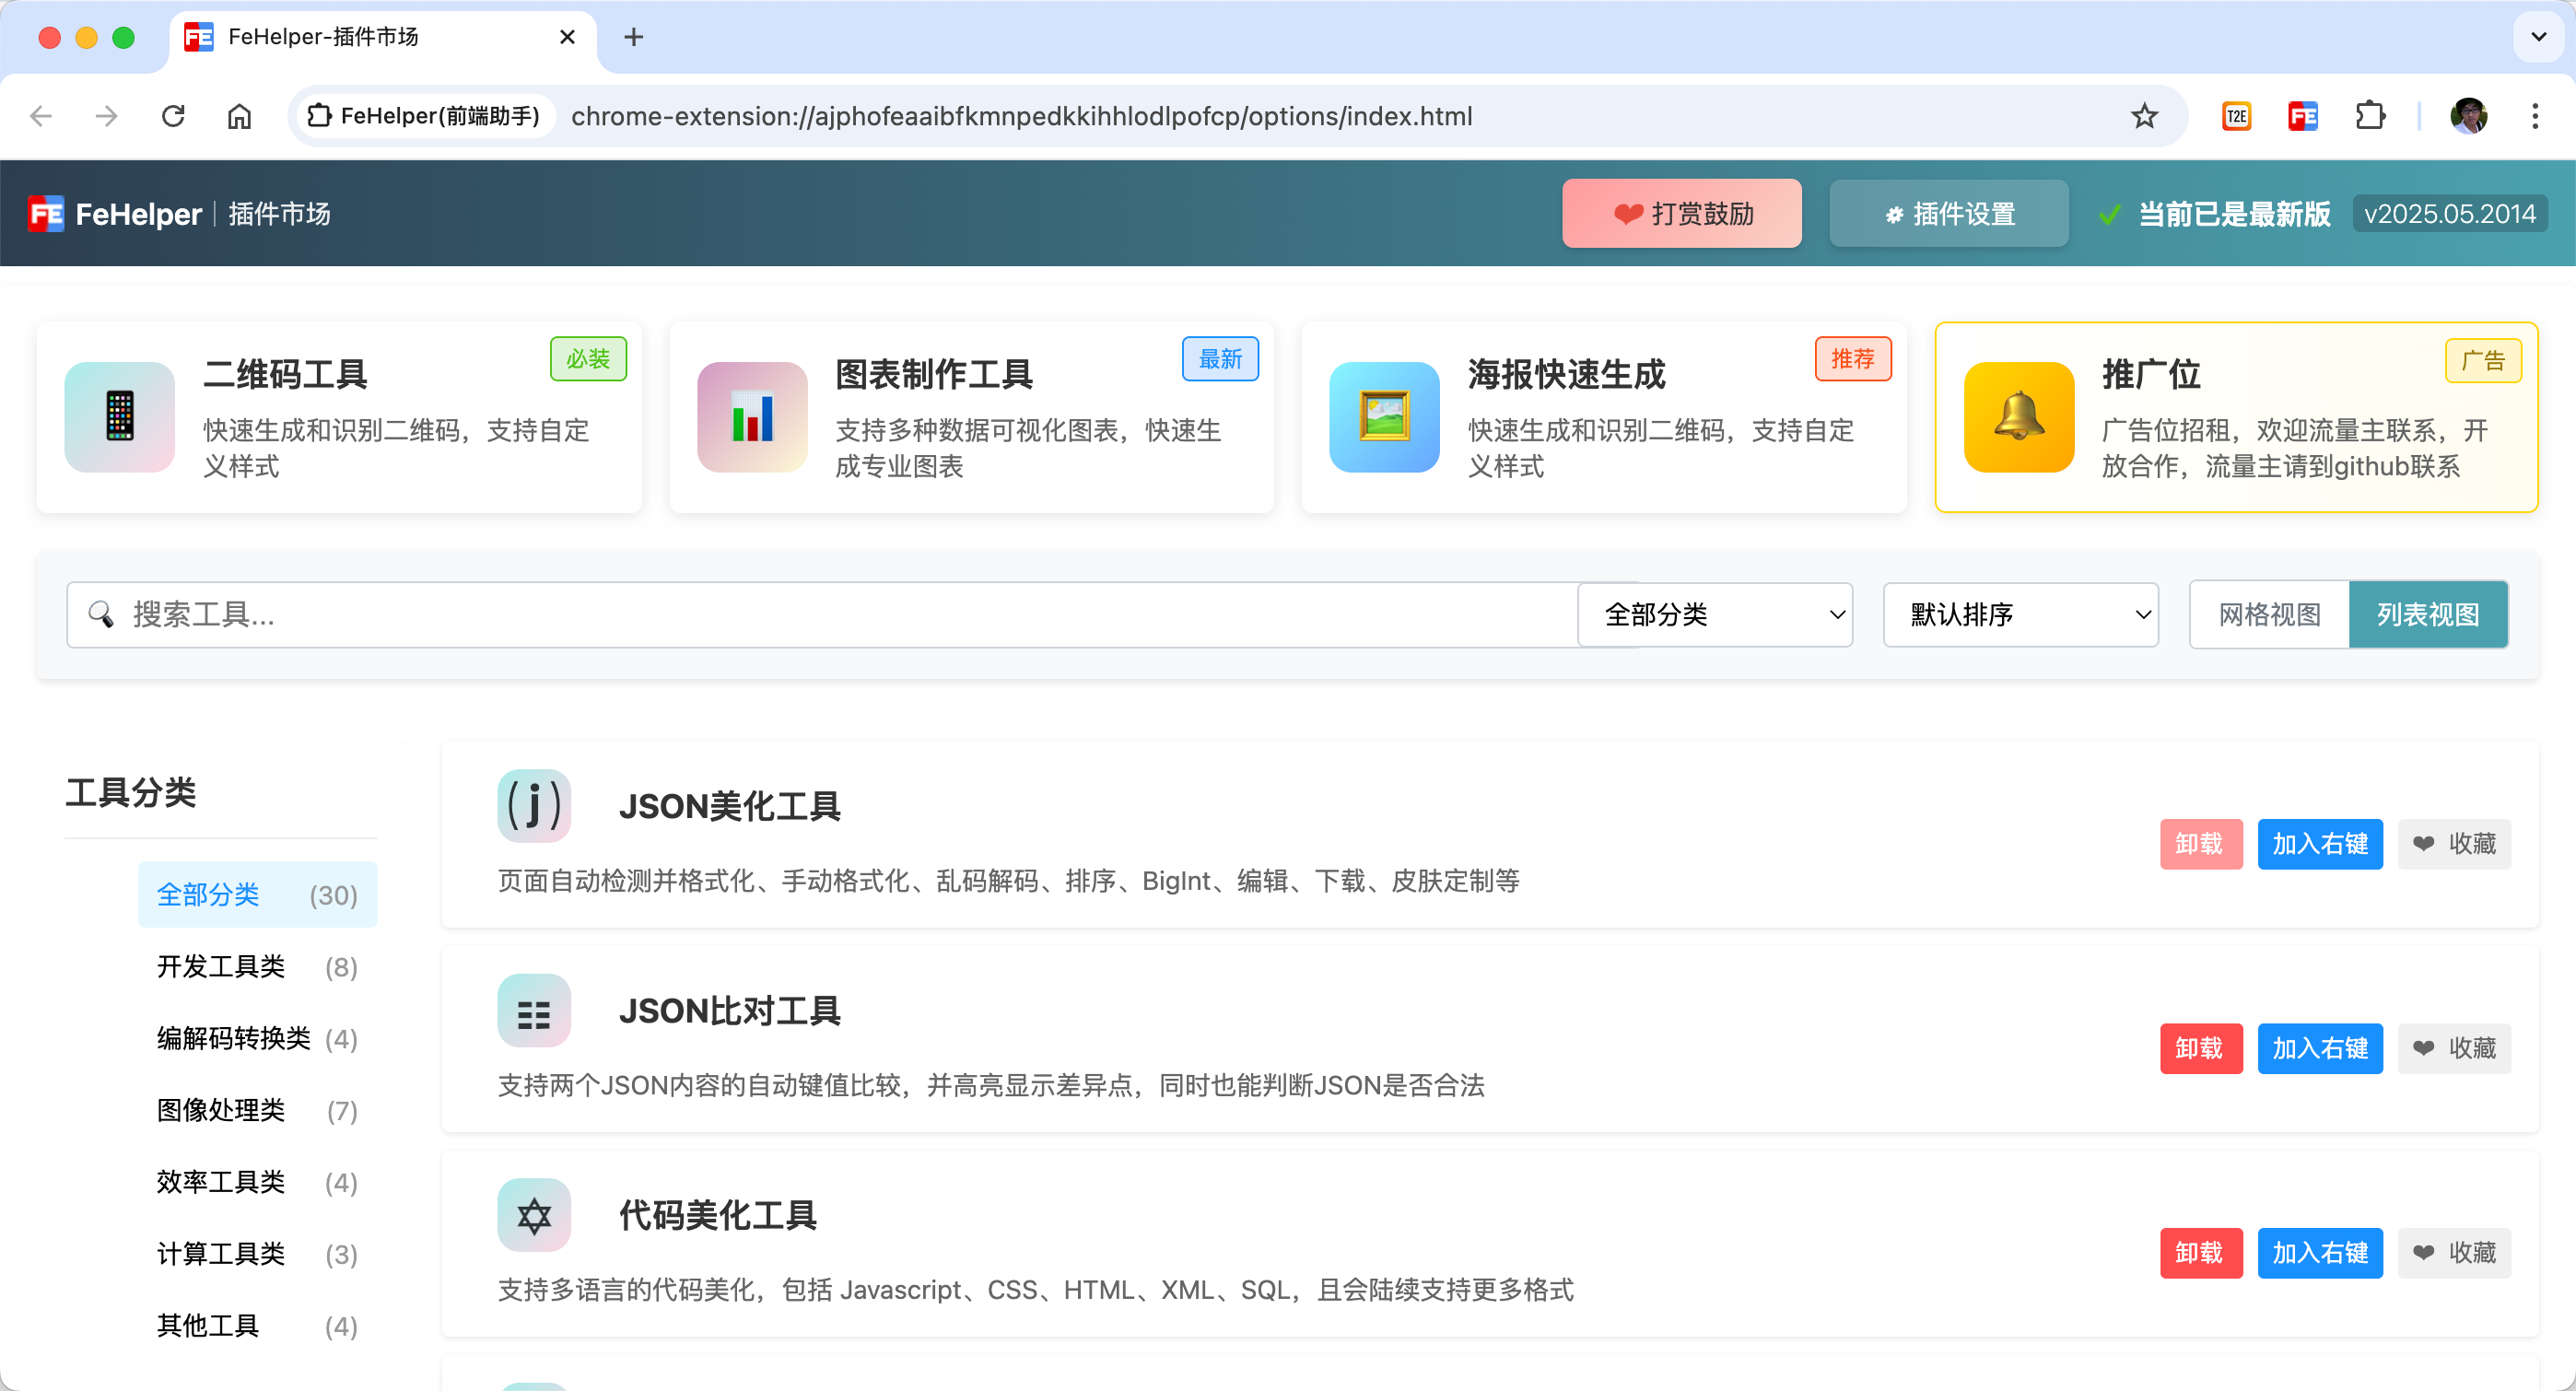This screenshot has width=2576, height=1391.
Task: Uninstall 代码美化工具 with 卸载
Action: (x=2200, y=1253)
